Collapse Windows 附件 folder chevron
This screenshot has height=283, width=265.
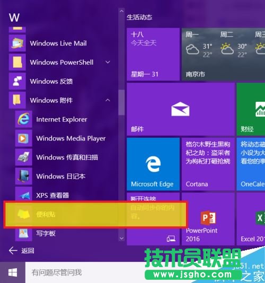click(x=108, y=100)
